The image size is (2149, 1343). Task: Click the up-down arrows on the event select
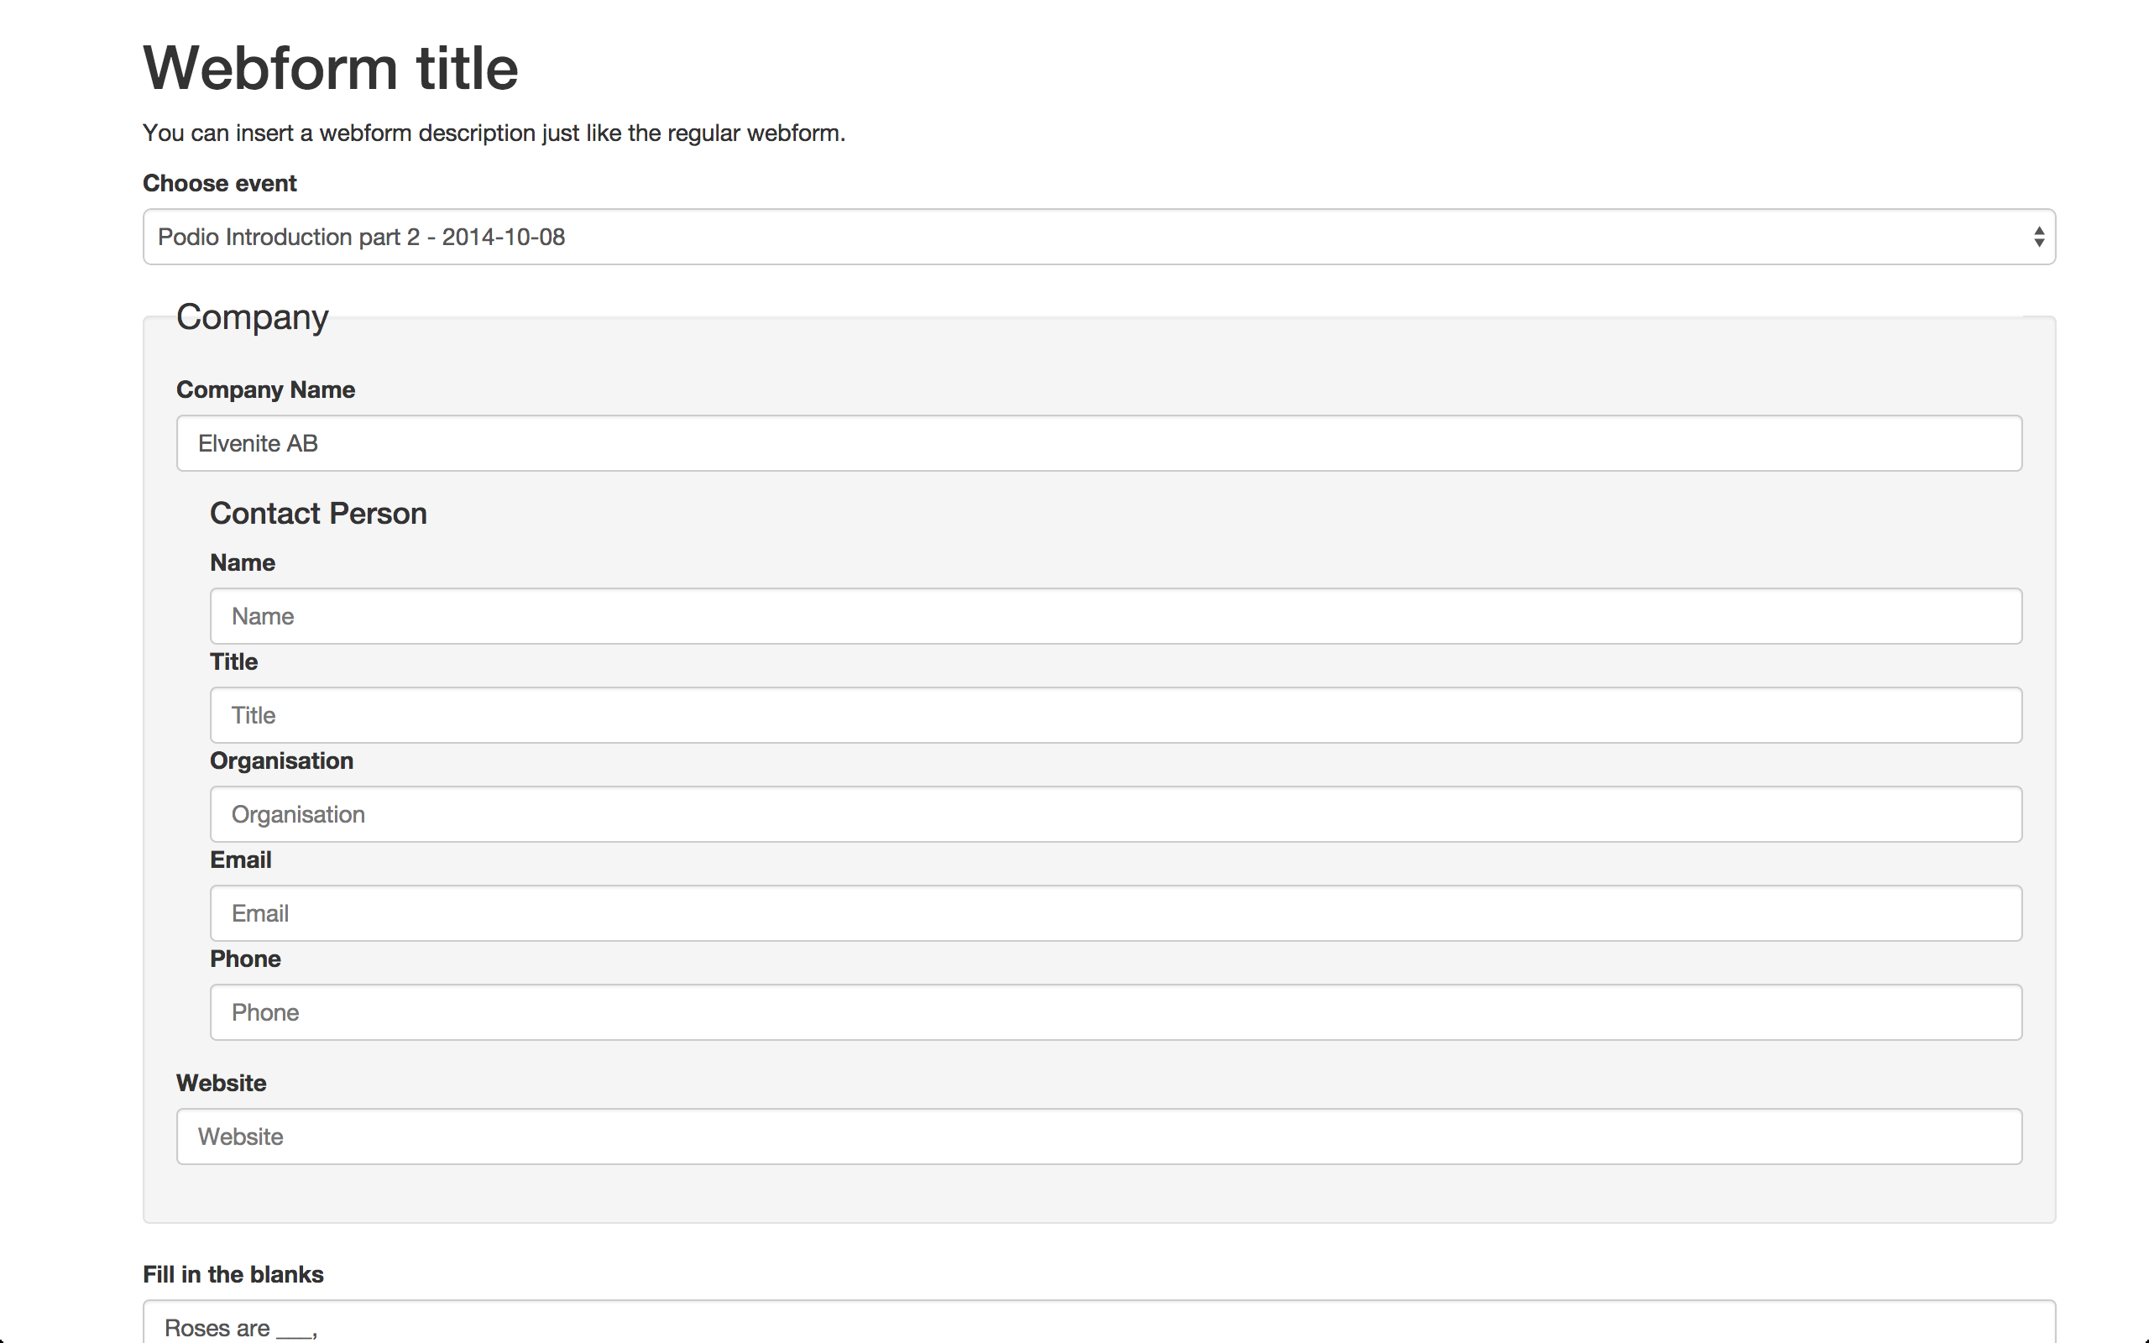2039,238
